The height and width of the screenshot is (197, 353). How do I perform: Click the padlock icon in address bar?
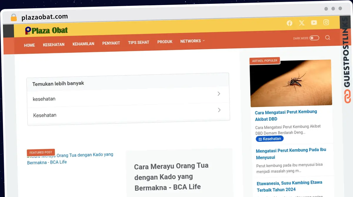(14, 18)
